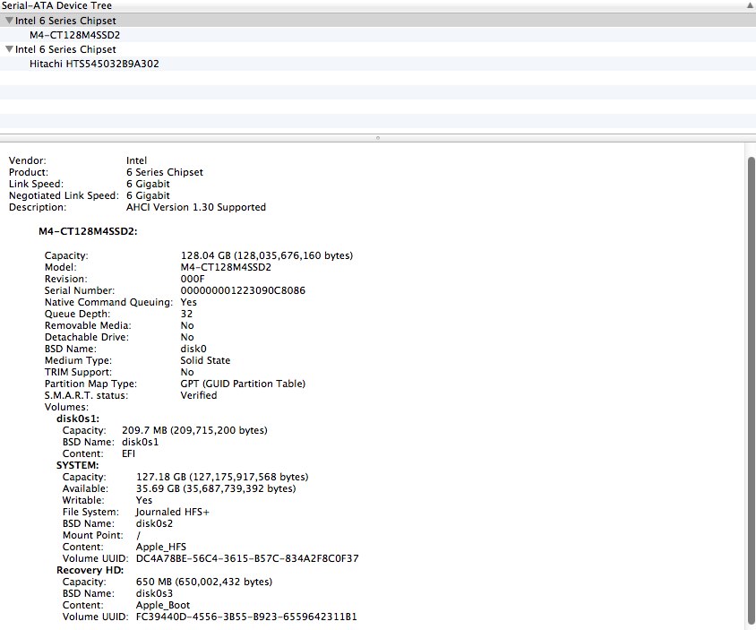Screen dimensions: 756x630
Task: Click the Content value Apple_Boot
Action: pos(163,606)
